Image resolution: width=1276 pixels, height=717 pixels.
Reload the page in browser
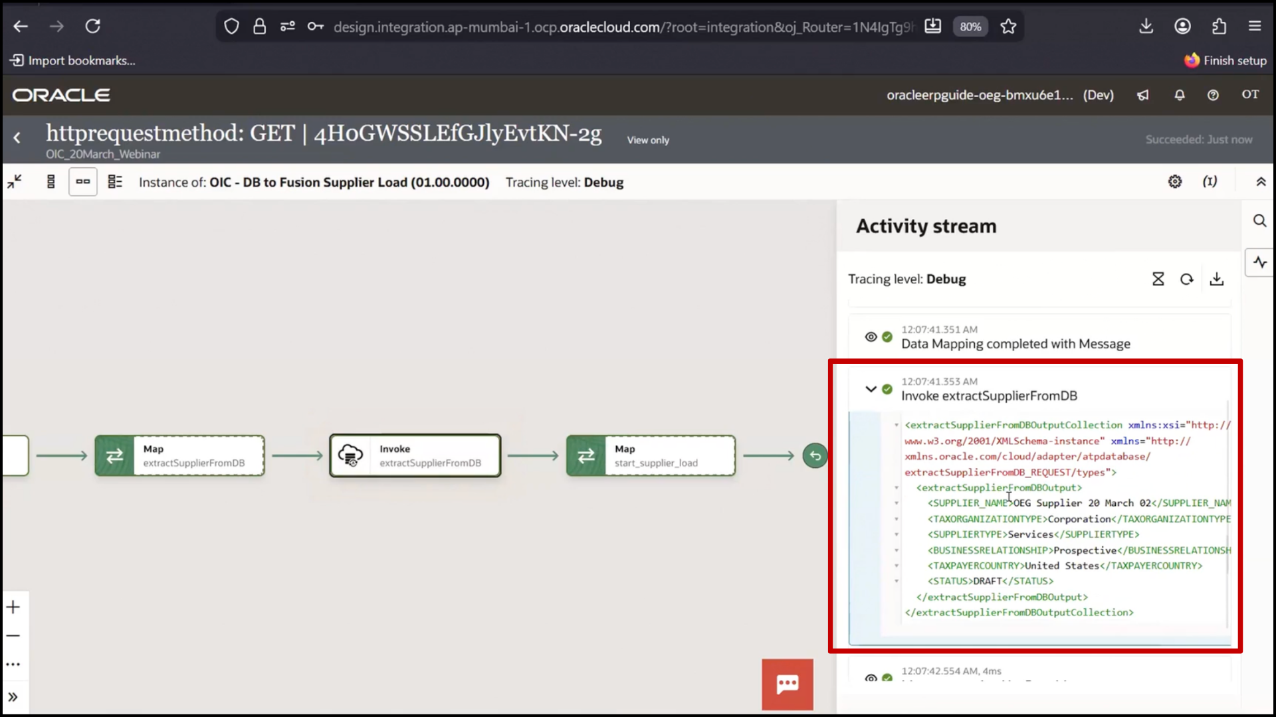click(x=92, y=27)
